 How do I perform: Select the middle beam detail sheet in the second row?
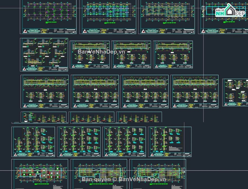click(131, 54)
